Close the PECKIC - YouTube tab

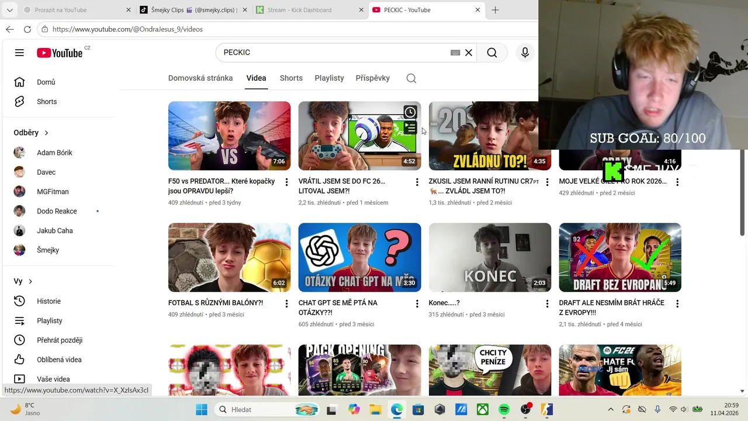[477, 10]
